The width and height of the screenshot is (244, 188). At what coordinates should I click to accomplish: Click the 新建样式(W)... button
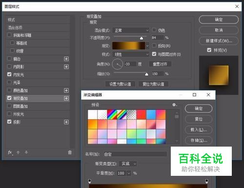219,41
